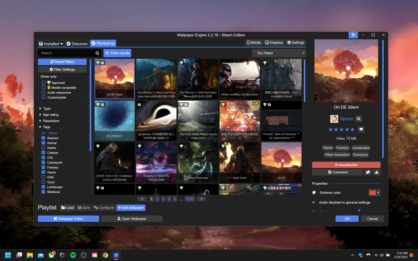Screen dimensions: 418x261
Task: Uncheck the Abstract tag
Action: [43, 138]
